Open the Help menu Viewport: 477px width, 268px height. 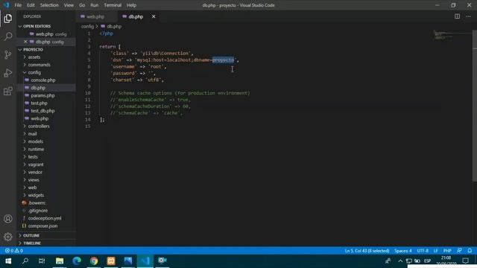131,5
